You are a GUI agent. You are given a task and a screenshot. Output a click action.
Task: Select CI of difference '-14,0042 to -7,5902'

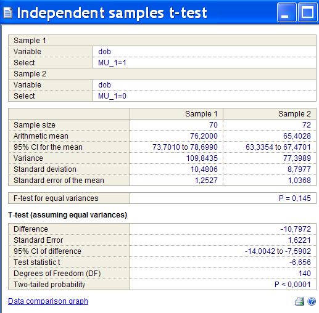pyautogui.click(x=278, y=251)
